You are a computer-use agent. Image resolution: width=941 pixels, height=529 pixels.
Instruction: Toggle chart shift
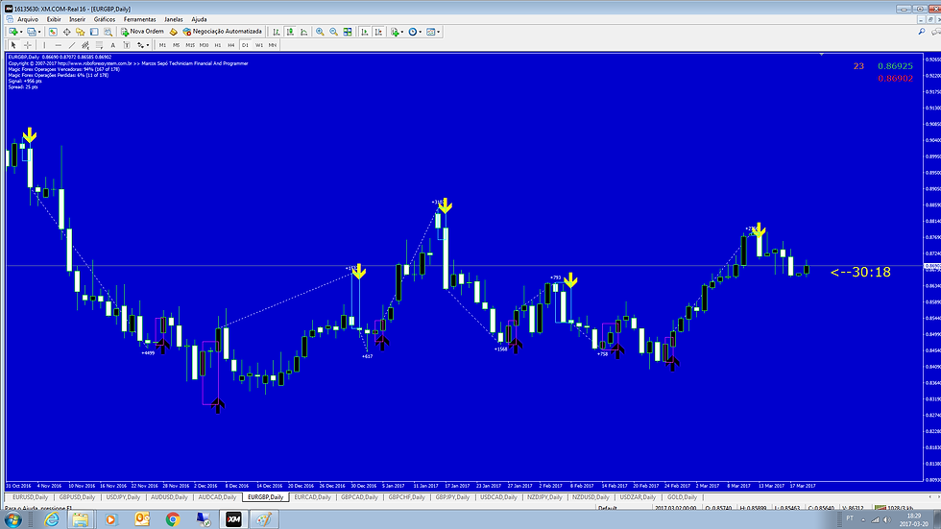(378, 32)
